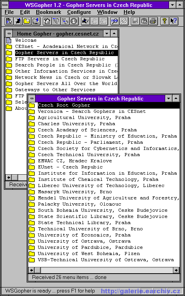Click folder icon beside Czech Root Gopher
The height and width of the screenshot is (296, 185).
32,105
